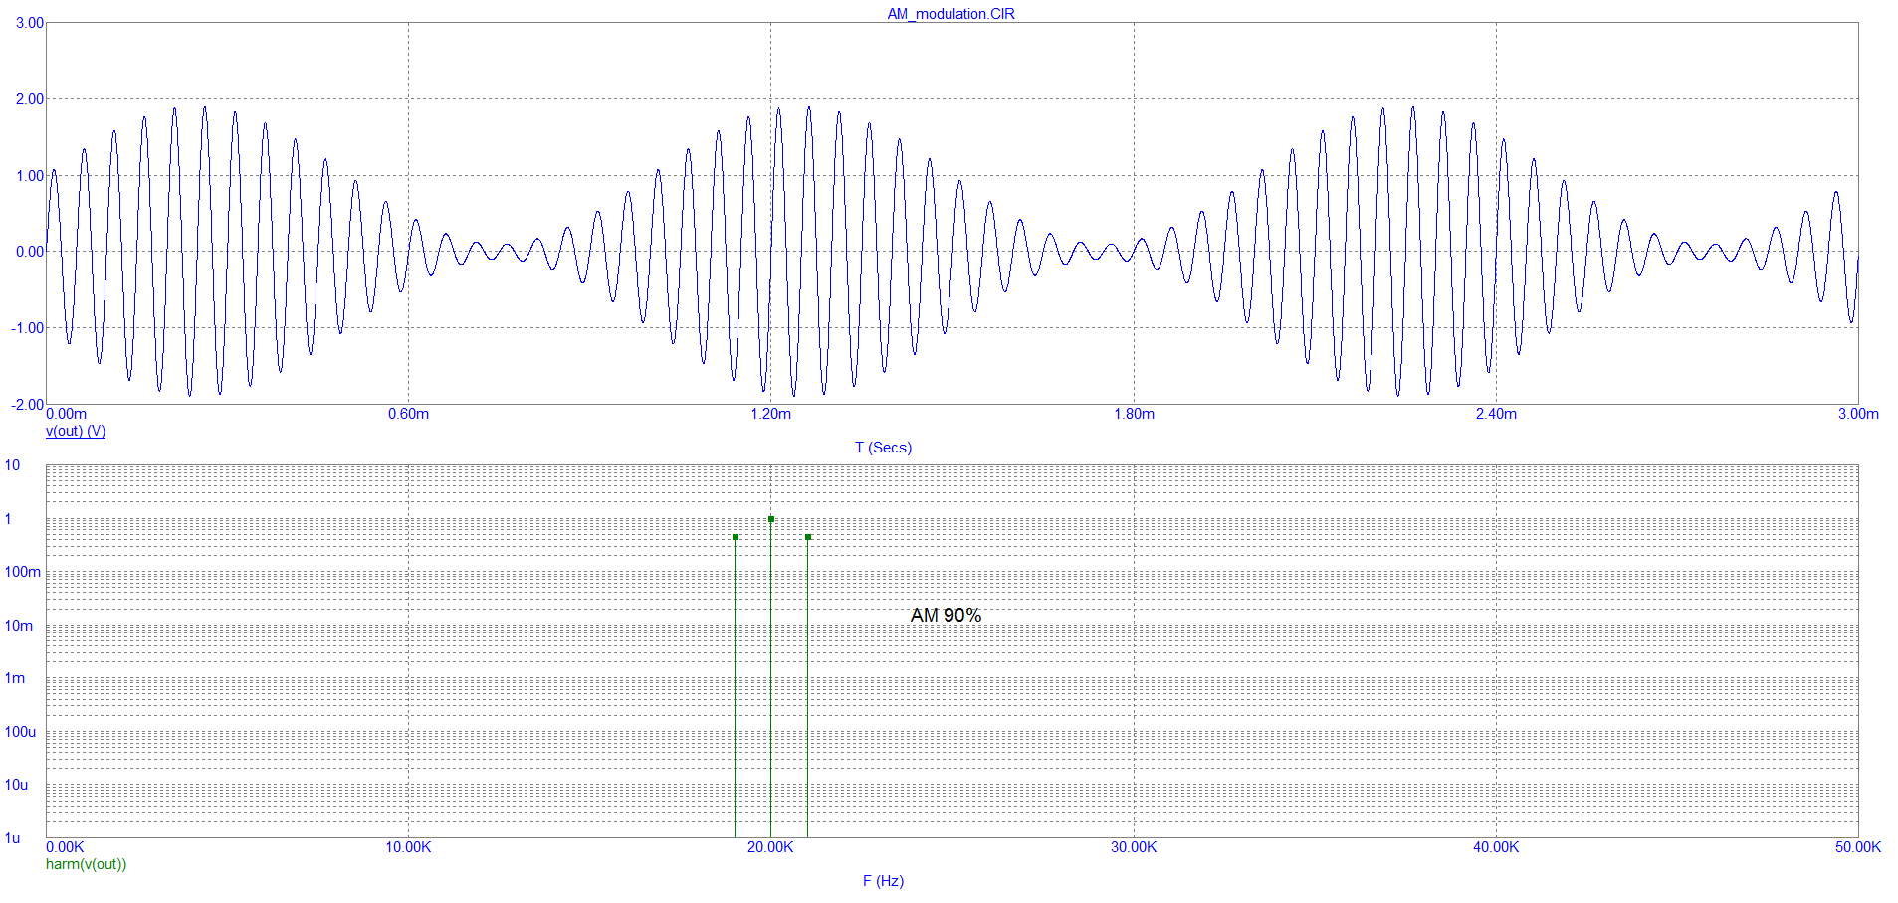Click the 50.00K frequency tick label
Viewport: 1898px width, 903px height.
[x=1858, y=847]
